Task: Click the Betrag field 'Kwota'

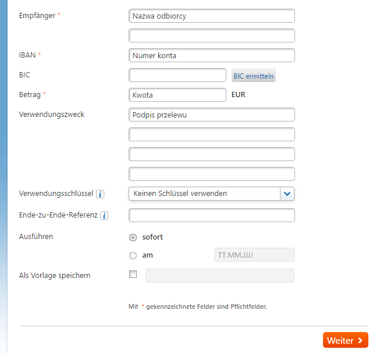Action: (177, 95)
